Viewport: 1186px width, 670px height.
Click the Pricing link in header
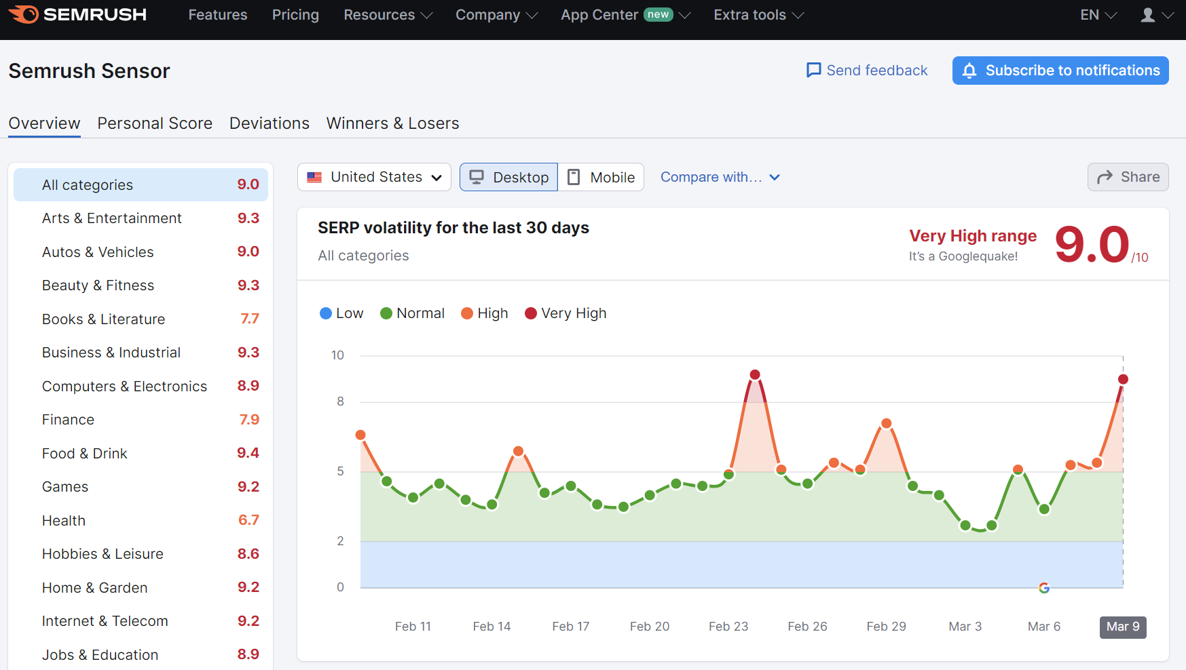tap(295, 15)
